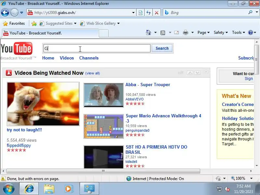
Task: Click the browser Back arrow button
Action: tap(5, 12)
